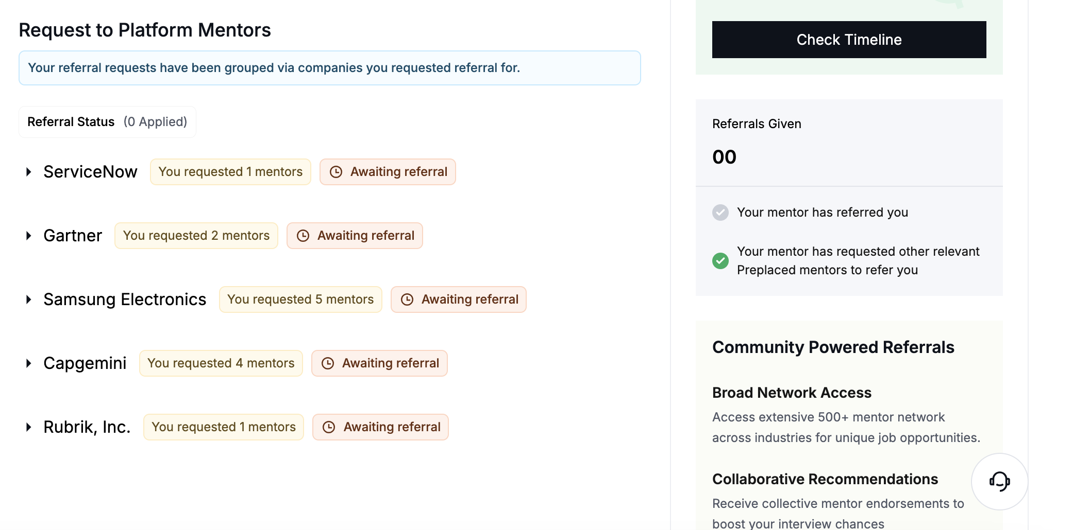Click Rubrik's 'You requested 1 mentors' badge
The width and height of the screenshot is (1073, 530).
point(224,427)
